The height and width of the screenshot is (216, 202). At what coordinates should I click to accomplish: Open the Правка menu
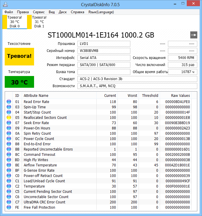point(23,12)
